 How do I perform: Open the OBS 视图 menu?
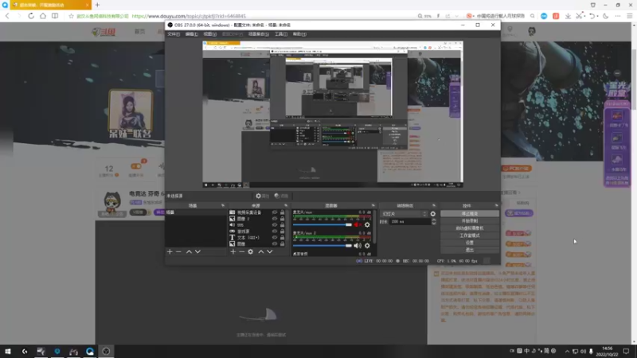point(209,34)
